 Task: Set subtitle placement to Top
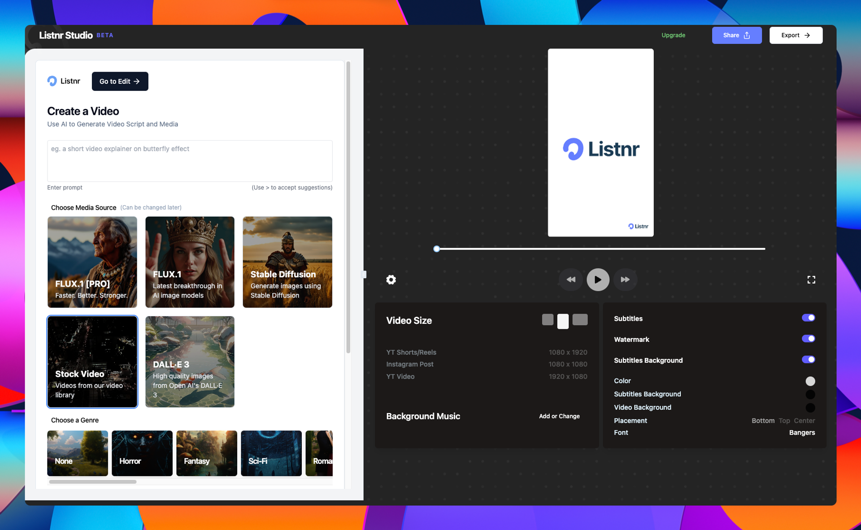point(784,421)
